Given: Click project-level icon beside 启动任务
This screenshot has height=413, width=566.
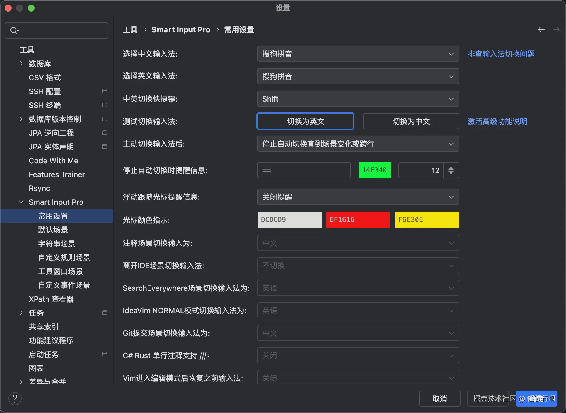Looking at the screenshot, I should tap(105, 354).
